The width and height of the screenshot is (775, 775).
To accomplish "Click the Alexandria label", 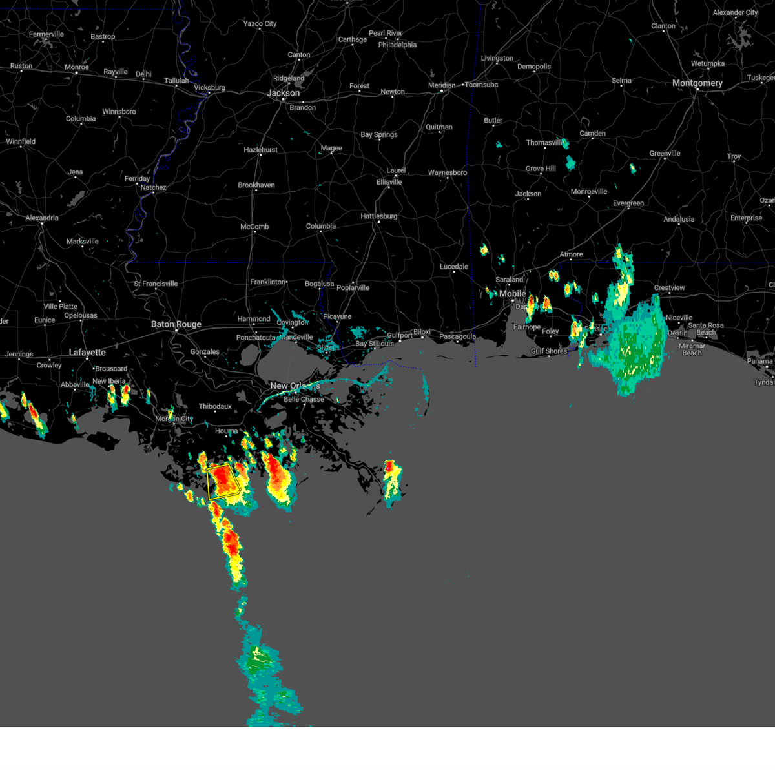I will (42, 218).
